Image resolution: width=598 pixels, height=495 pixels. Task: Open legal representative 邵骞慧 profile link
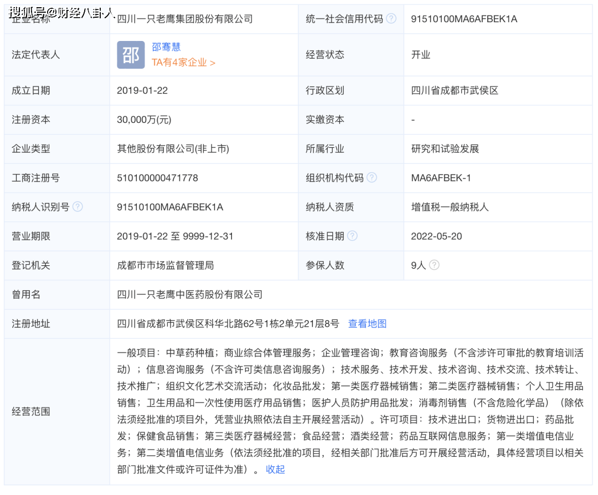166,48
